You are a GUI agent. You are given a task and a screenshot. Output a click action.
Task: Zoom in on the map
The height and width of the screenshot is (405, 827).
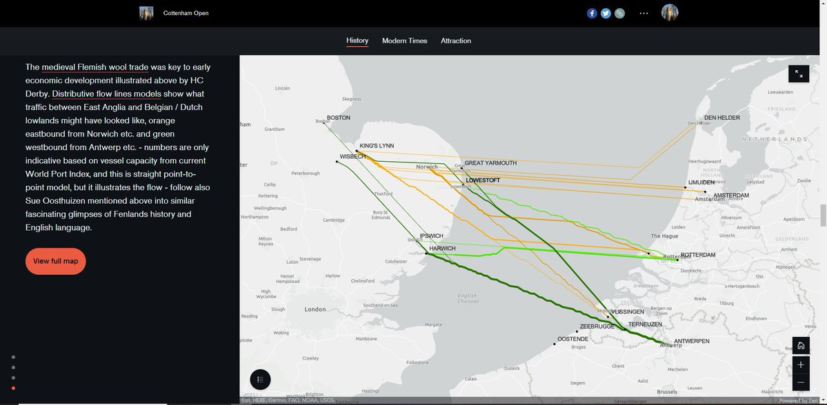pos(800,364)
